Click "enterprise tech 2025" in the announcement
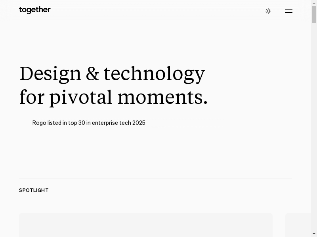The width and height of the screenshot is (317, 237). coord(118,123)
